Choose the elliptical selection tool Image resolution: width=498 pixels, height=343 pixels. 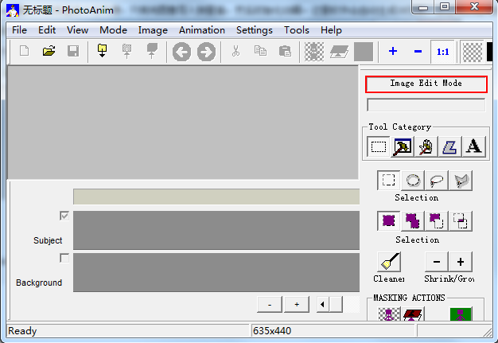413,180
